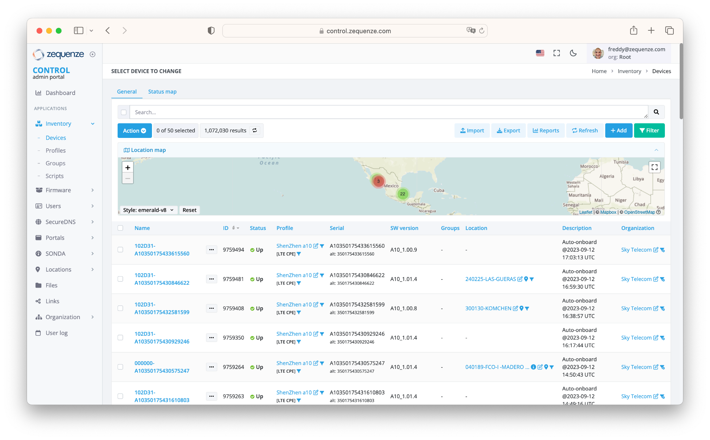Switch to the Status map tab
This screenshot has height=440, width=710.
tap(162, 92)
